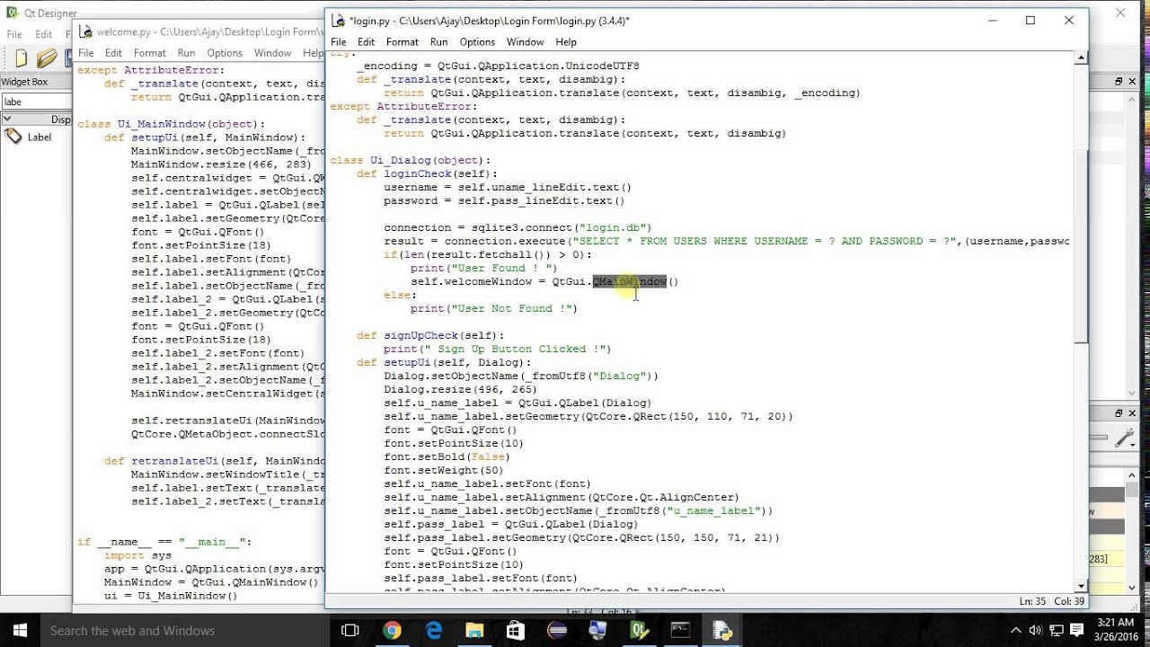Viewport: 1150px width, 647px height.
Task: Click 'print("User Not Found !")' line
Action: pyautogui.click(x=494, y=308)
